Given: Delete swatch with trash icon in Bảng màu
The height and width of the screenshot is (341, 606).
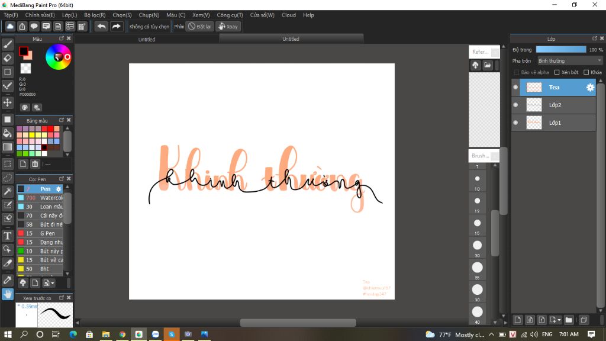Looking at the screenshot, I should click(x=35, y=164).
